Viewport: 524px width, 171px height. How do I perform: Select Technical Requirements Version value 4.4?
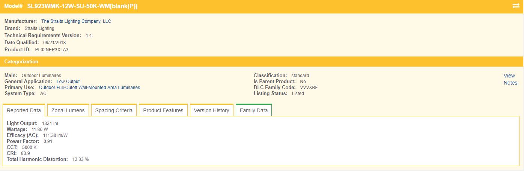[x=89, y=36]
